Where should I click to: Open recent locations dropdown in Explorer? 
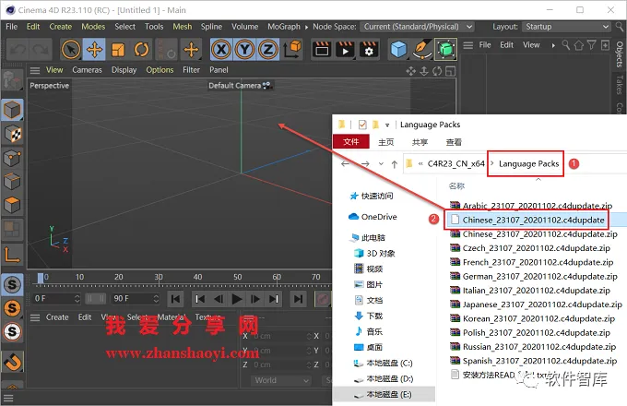tap(381, 164)
